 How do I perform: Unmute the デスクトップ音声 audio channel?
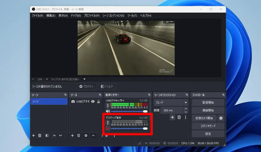[108, 128]
